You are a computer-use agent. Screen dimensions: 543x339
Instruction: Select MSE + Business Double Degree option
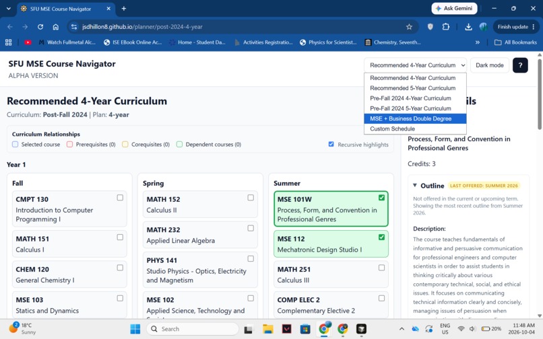[415, 118]
